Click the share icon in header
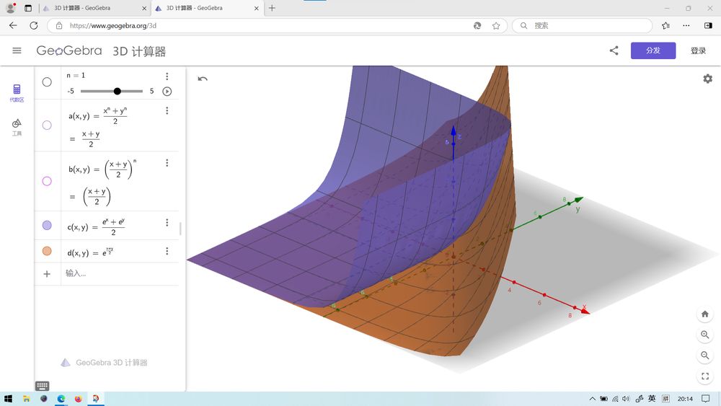721x406 pixels. tap(614, 50)
